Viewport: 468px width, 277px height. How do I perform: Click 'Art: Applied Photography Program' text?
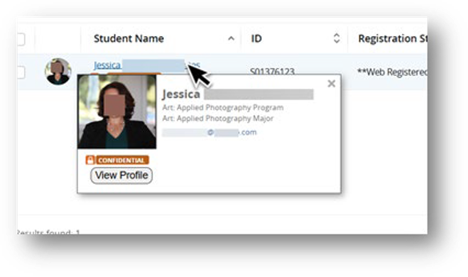click(223, 107)
